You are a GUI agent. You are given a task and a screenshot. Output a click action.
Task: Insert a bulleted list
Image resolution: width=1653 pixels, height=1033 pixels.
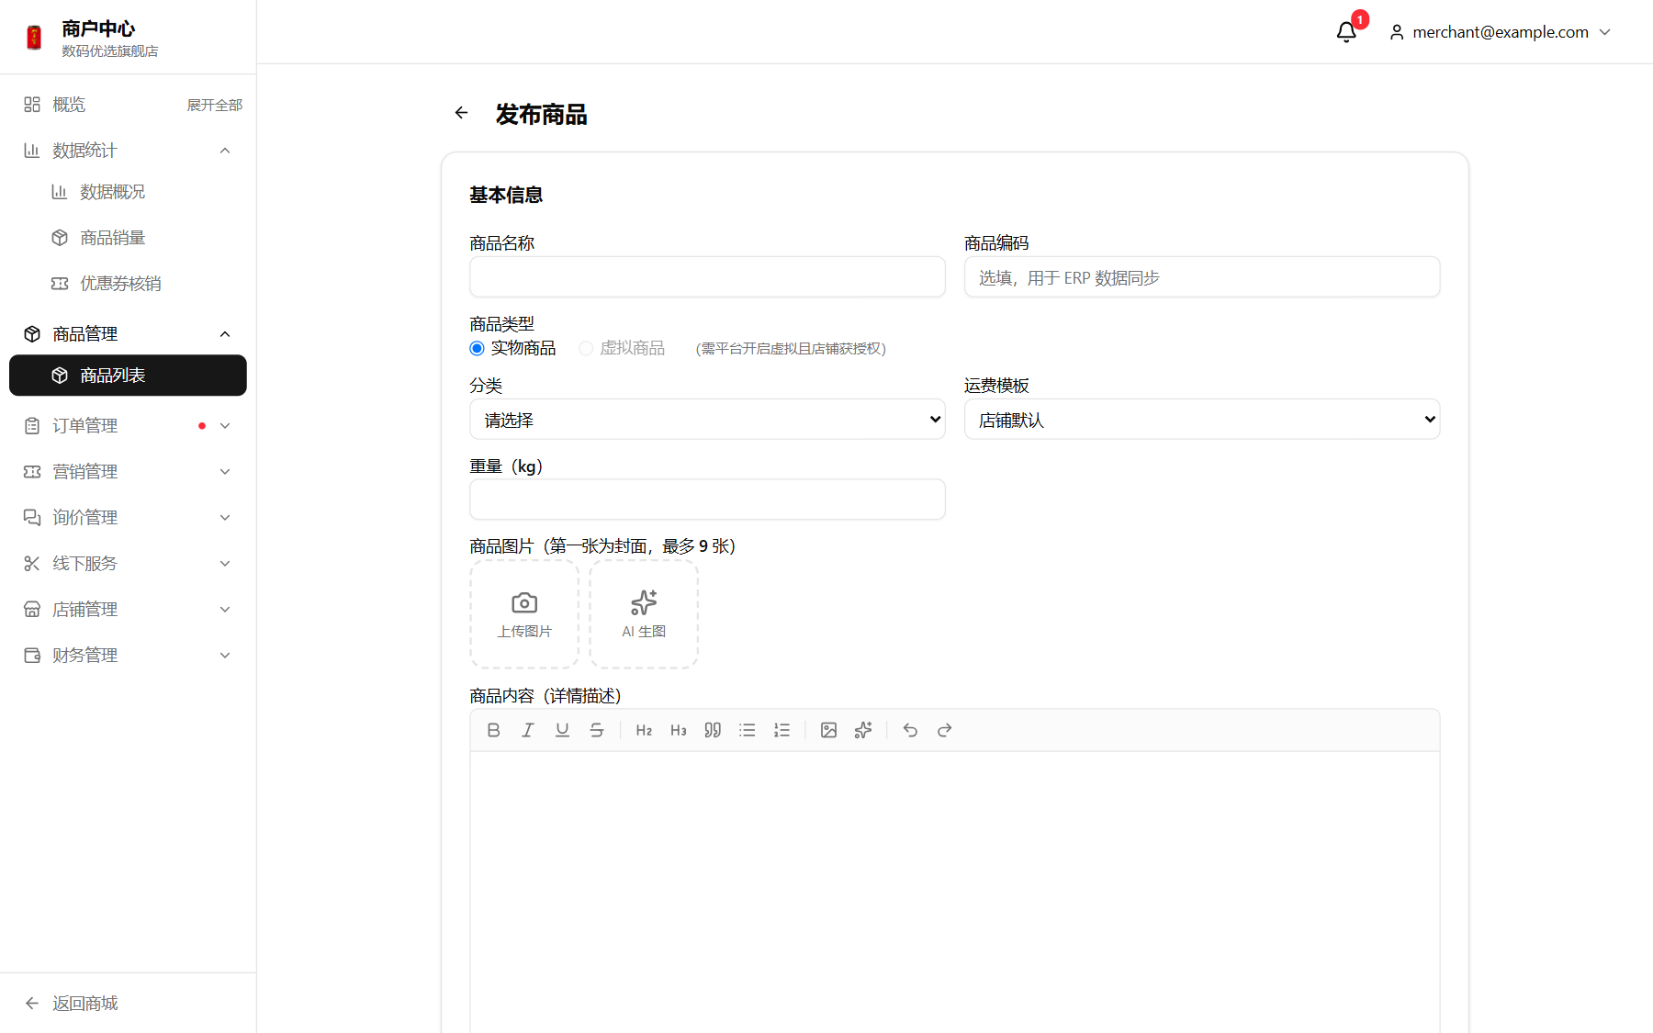748,730
